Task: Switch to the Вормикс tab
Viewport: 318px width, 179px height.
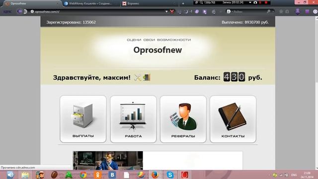Action: click(x=149, y=3)
